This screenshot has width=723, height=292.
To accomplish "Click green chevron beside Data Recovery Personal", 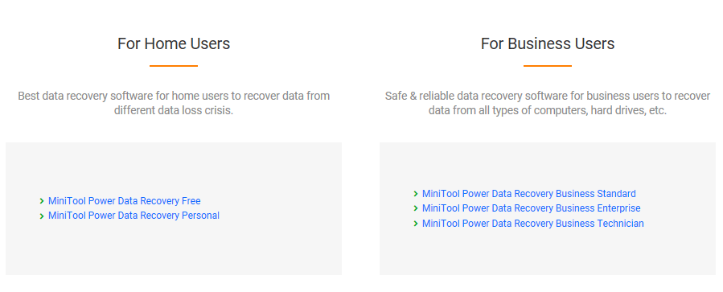I will click(x=42, y=216).
